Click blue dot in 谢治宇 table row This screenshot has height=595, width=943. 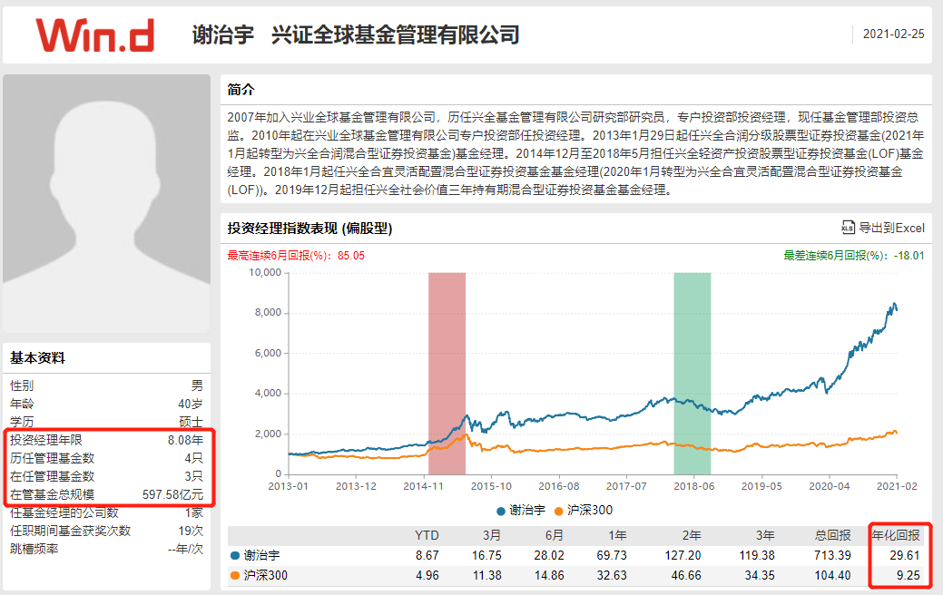click(234, 555)
